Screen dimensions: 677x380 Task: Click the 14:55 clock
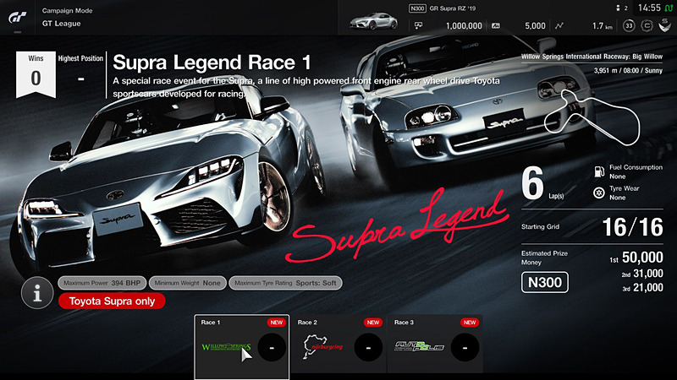pyautogui.click(x=649, y=8)
